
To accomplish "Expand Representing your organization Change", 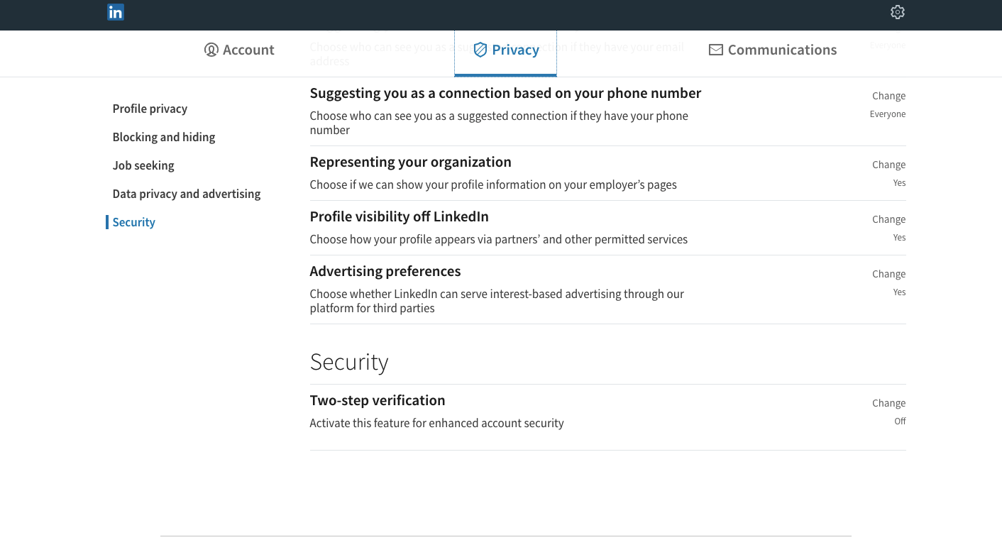I will tap(888, 165).
